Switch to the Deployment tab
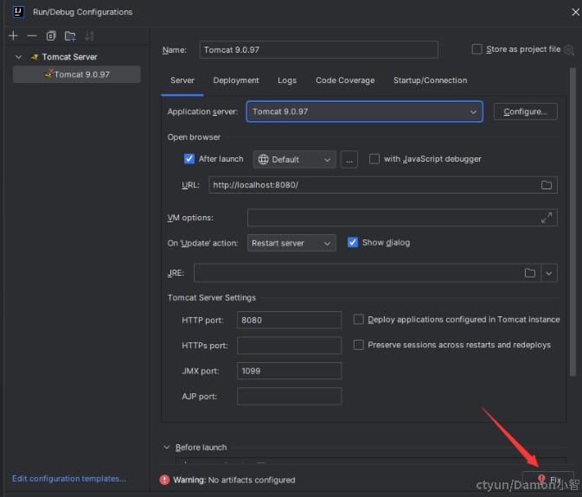This screenshot has width=582, height=497. 236,80
